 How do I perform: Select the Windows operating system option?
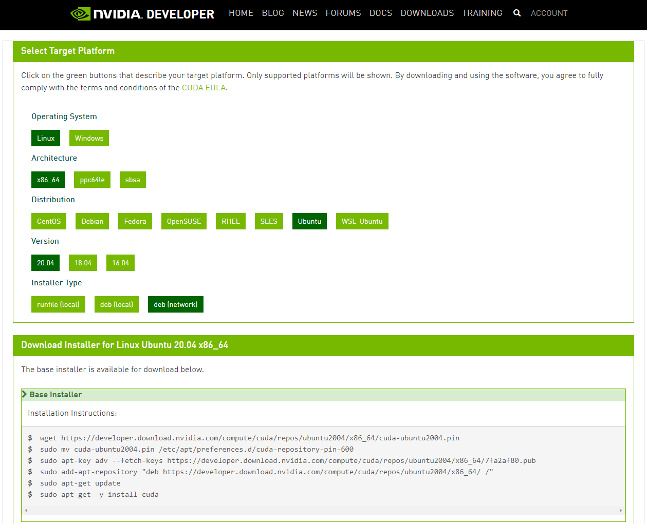pos(89,138)
